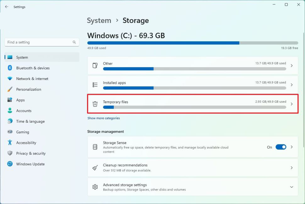
Task: Click the Accessibility figure icon
Action: (x=10, y=143)
